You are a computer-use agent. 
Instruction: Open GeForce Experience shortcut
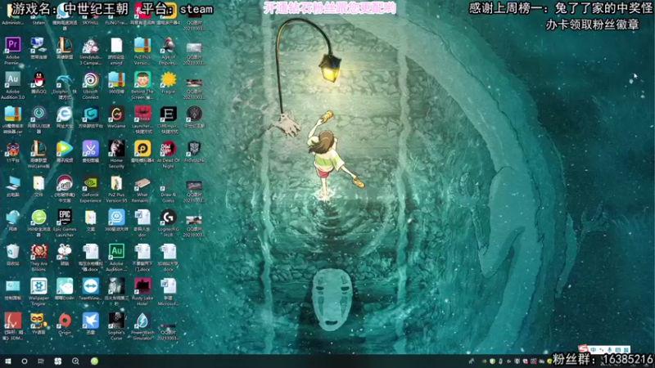pos(90,183)
